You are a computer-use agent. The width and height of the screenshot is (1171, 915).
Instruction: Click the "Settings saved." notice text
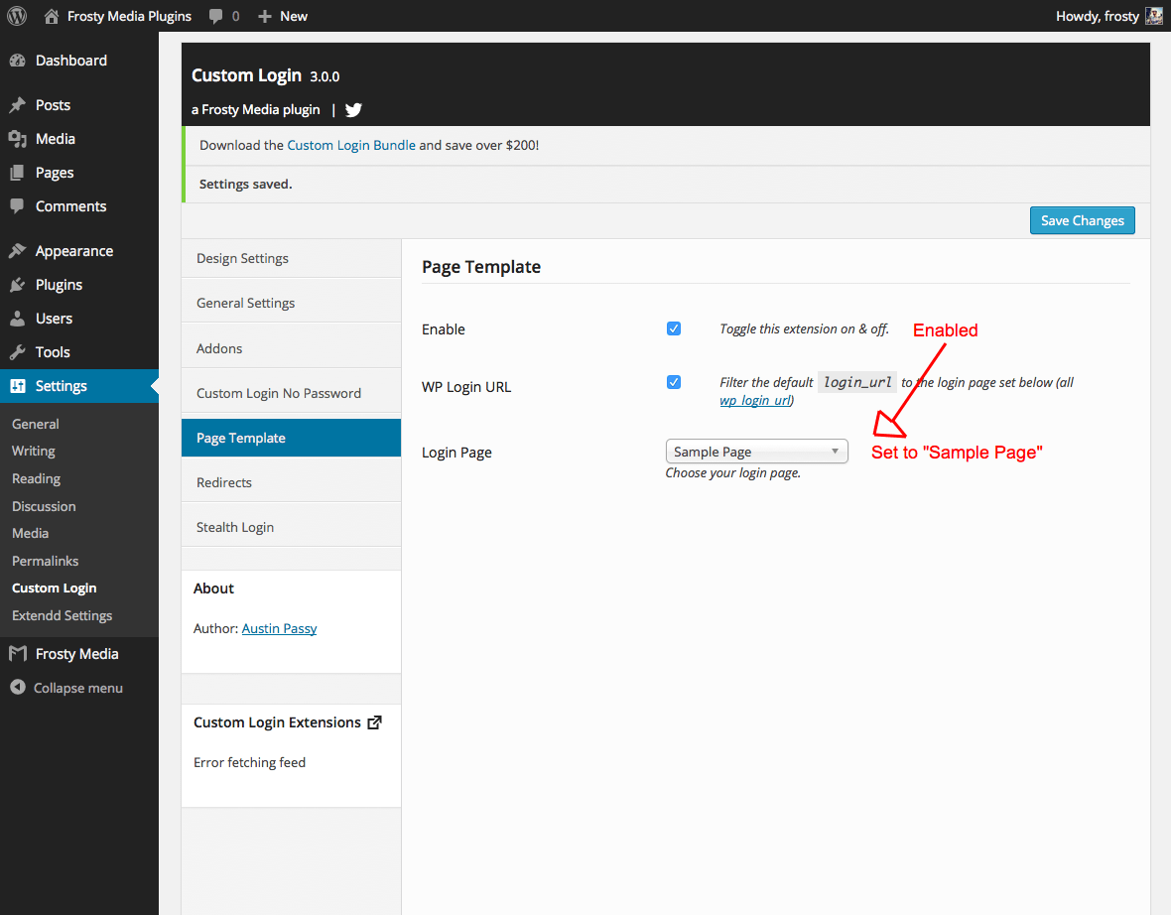[246, 184]
